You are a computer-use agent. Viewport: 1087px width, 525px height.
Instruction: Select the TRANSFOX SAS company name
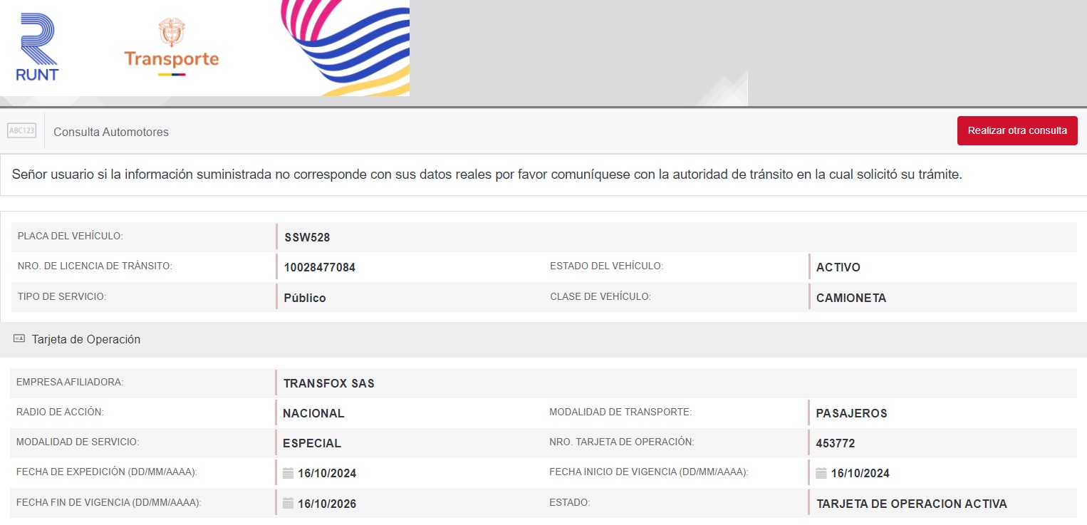tap(328, 383)
